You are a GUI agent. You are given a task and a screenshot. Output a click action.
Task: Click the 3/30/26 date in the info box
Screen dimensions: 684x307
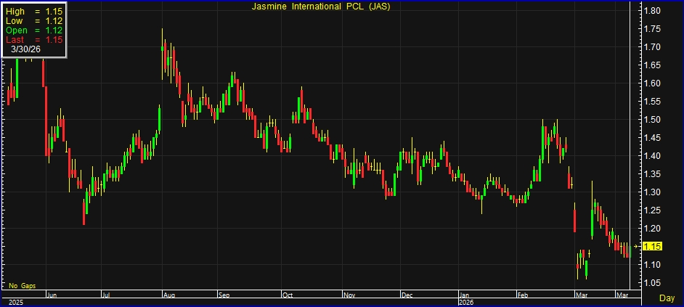tap(26, 49)
